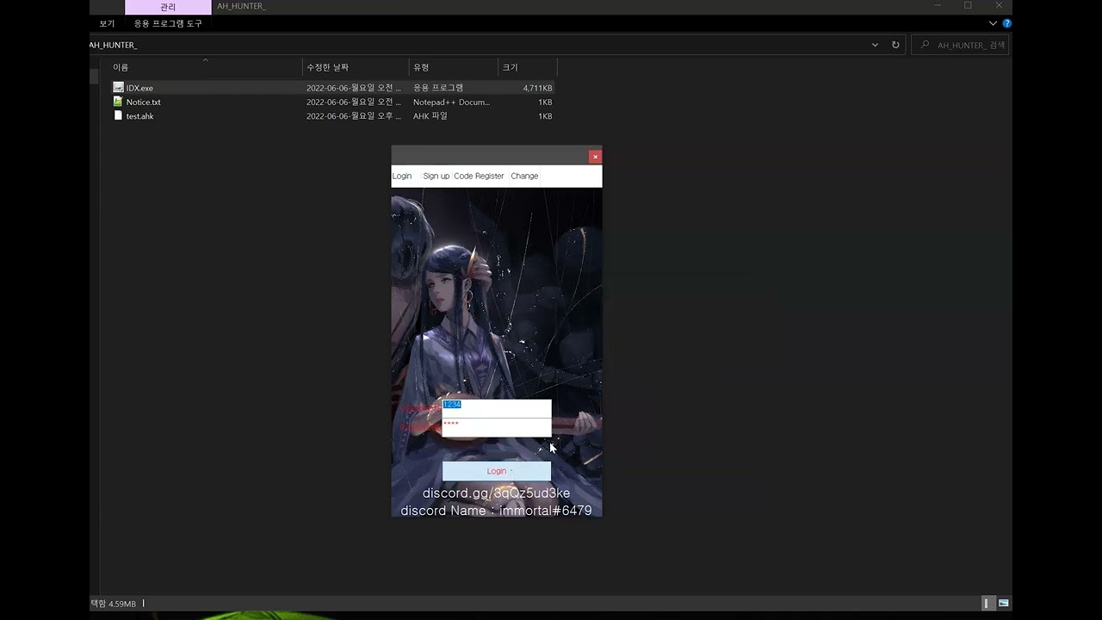
Task: Click the Notice.txt file name
Action: coord(143,102)
